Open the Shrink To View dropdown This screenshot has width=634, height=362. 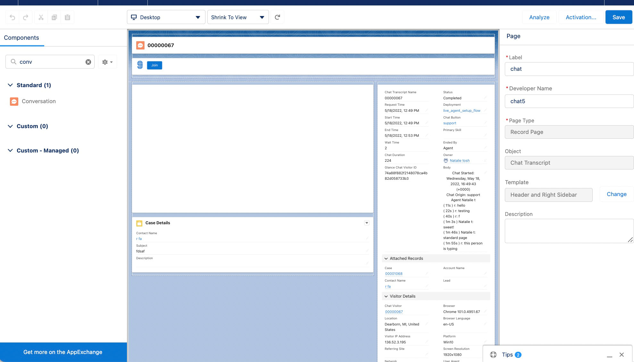(238, 17)
